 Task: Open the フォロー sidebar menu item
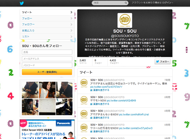pos(47,18)
